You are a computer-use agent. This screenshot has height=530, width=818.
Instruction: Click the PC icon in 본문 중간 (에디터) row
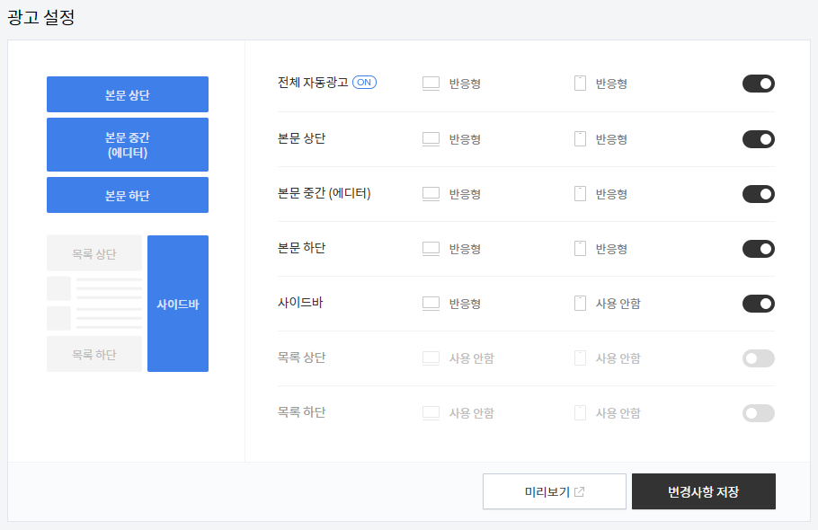point(431,194)
